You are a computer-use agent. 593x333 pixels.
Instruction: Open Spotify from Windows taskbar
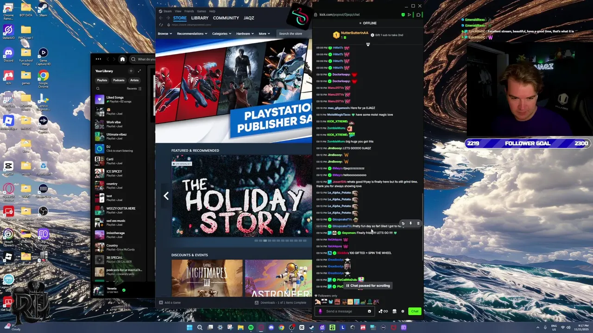(x=251, y=327)
